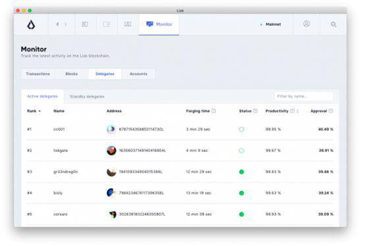365x246 pixels.
Task: Select the Active delegates tab
Action: (x=42, y=96)
